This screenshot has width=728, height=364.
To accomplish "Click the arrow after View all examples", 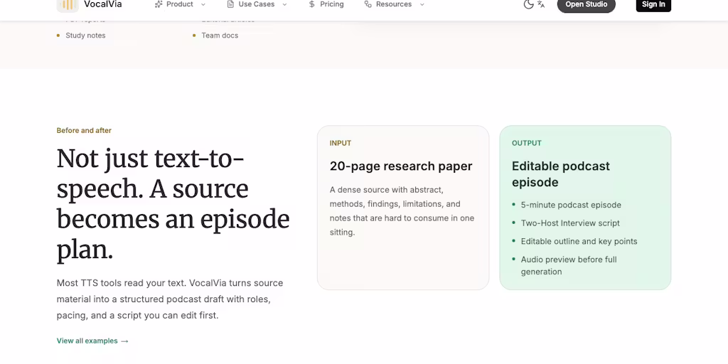I will click(x=124, y=341).
